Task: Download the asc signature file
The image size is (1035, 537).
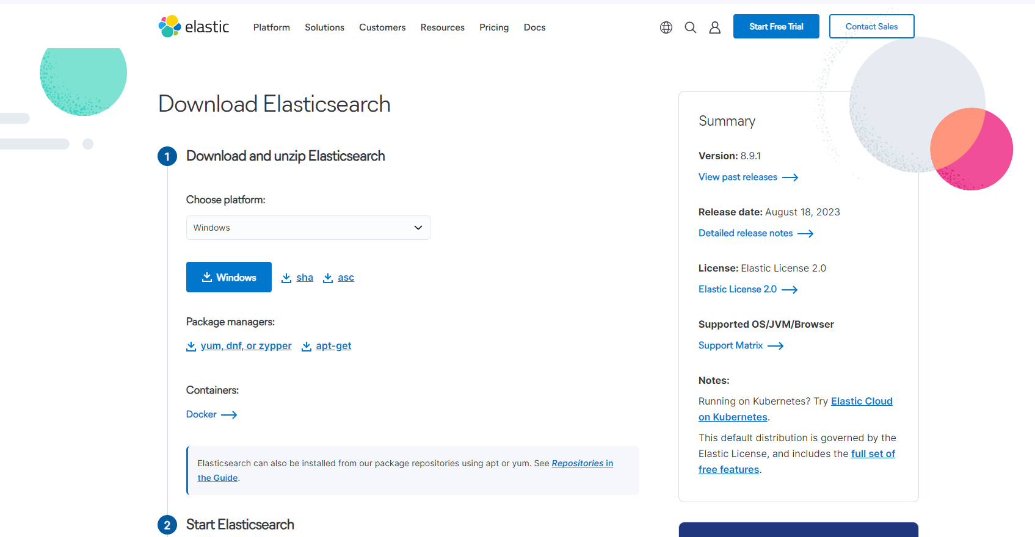Action: click(x=346, y=278)
